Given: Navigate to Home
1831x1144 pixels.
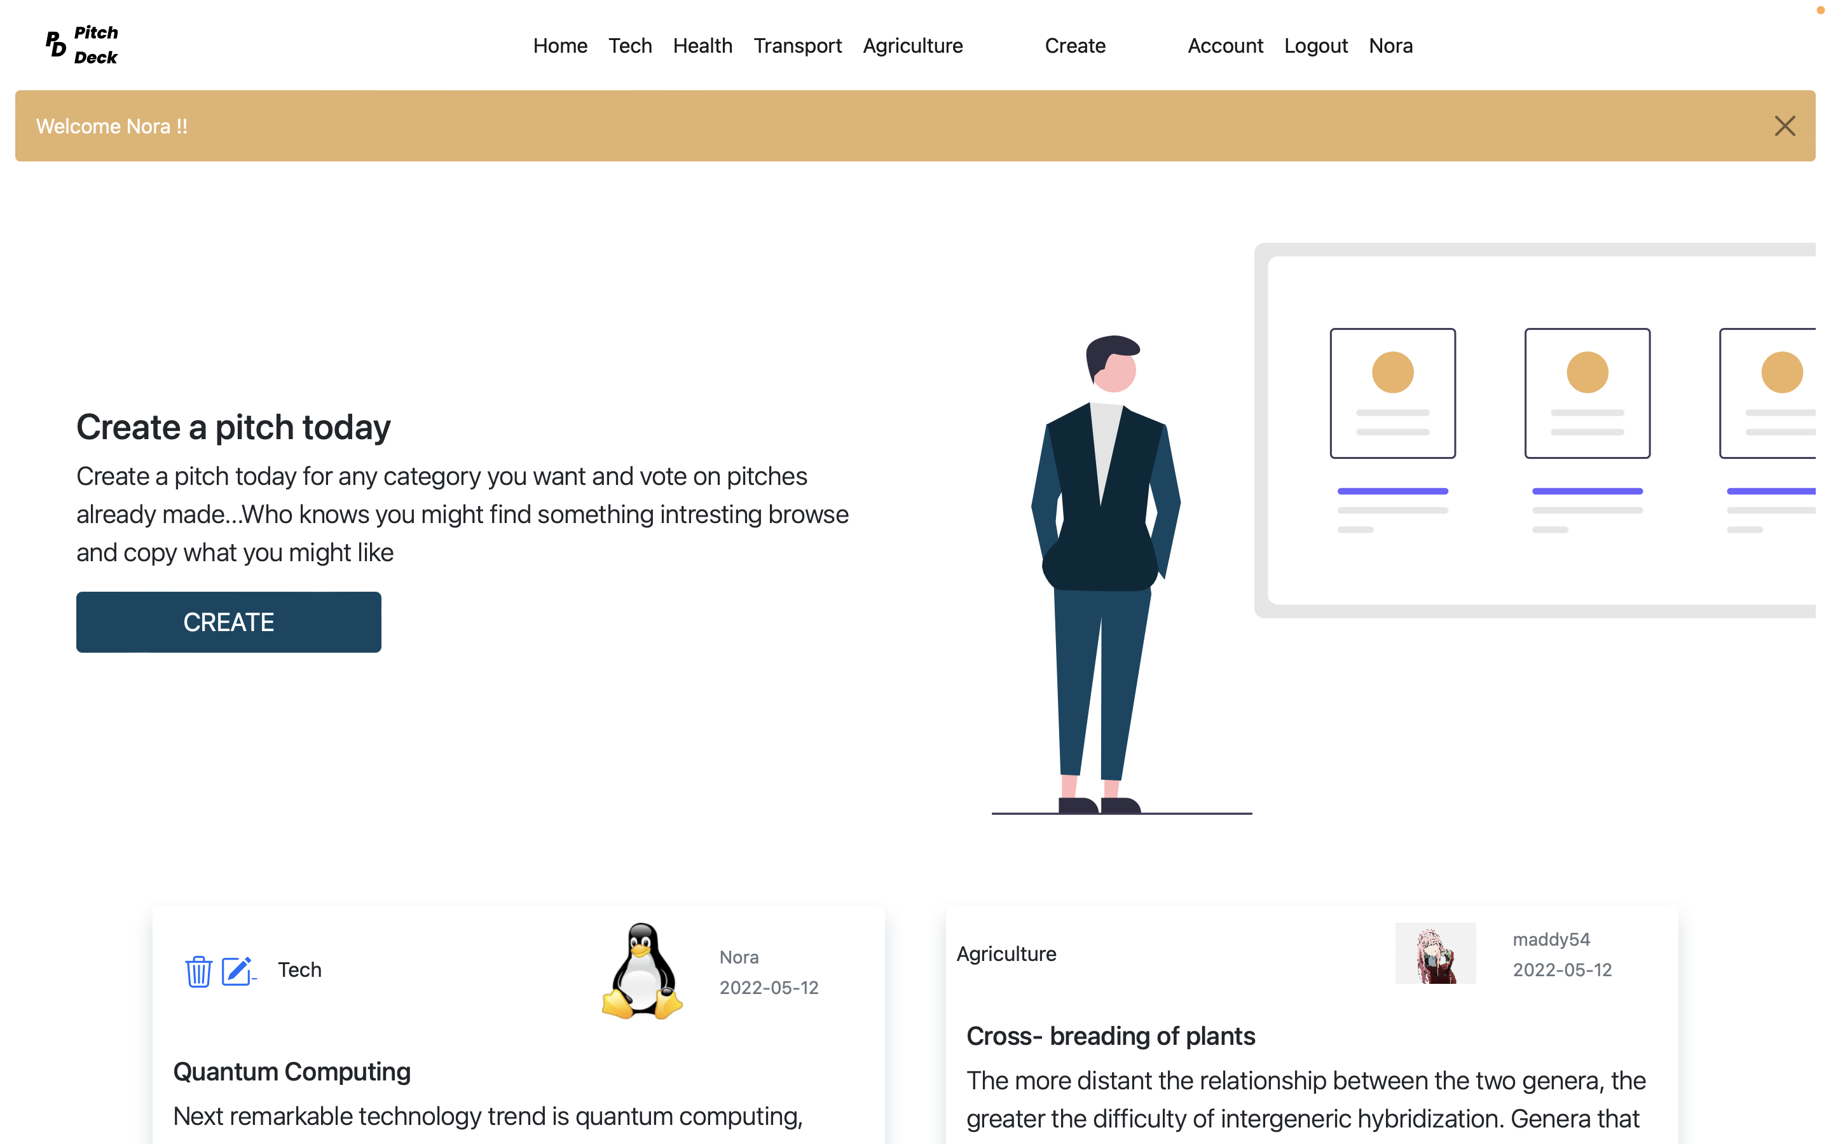Looking at the screenshot, I should (560, 45).
